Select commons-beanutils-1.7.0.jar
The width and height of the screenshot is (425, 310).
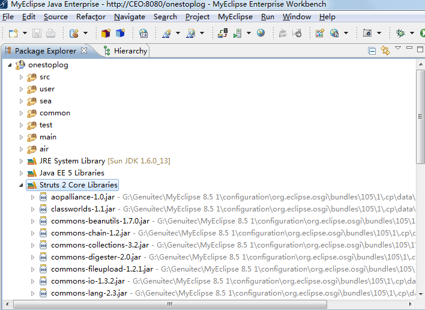coord(100,221)
